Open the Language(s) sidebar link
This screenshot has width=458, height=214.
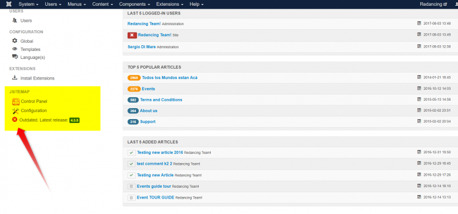click(33, 58)
